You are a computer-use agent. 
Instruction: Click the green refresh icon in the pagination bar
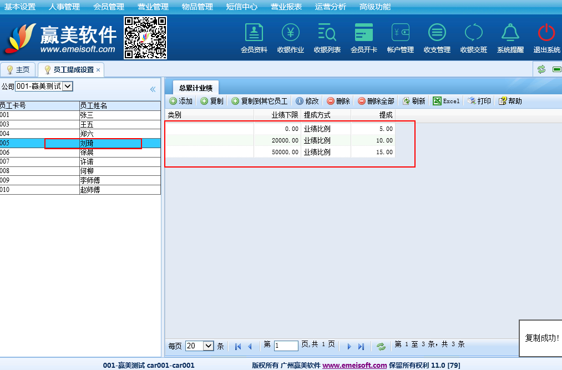pos(381,346)
